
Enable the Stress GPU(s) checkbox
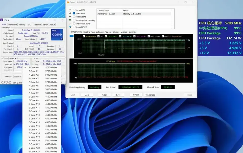(x=74, y=27)
